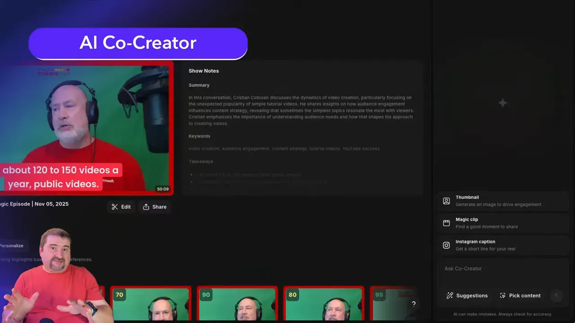Click the Share arrow icon

pos(146,207)
